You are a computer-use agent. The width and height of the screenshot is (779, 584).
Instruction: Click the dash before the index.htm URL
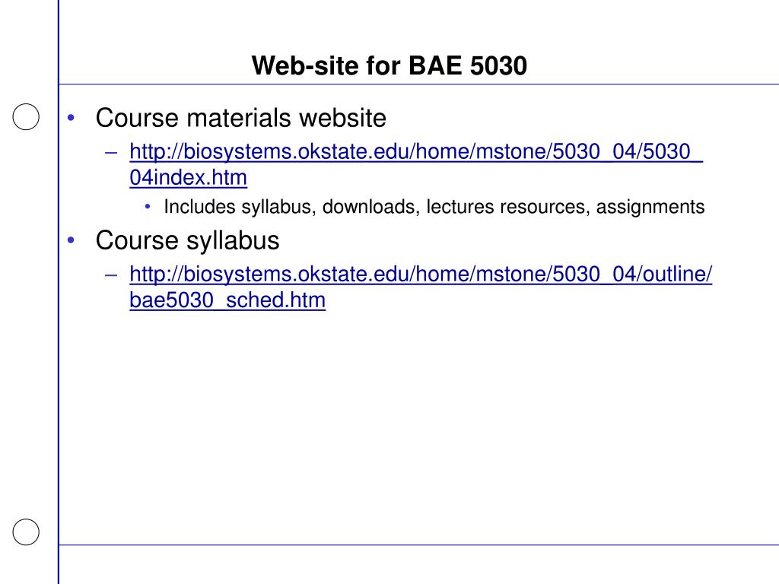(111, 152)
